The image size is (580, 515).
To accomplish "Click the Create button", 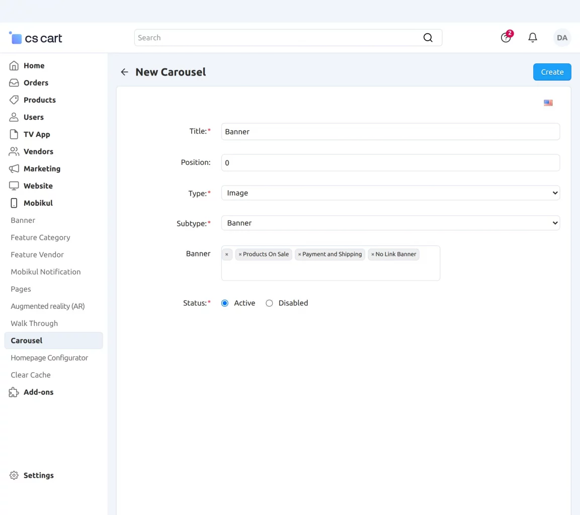I will pyautogui.click(x=552, y=71).
